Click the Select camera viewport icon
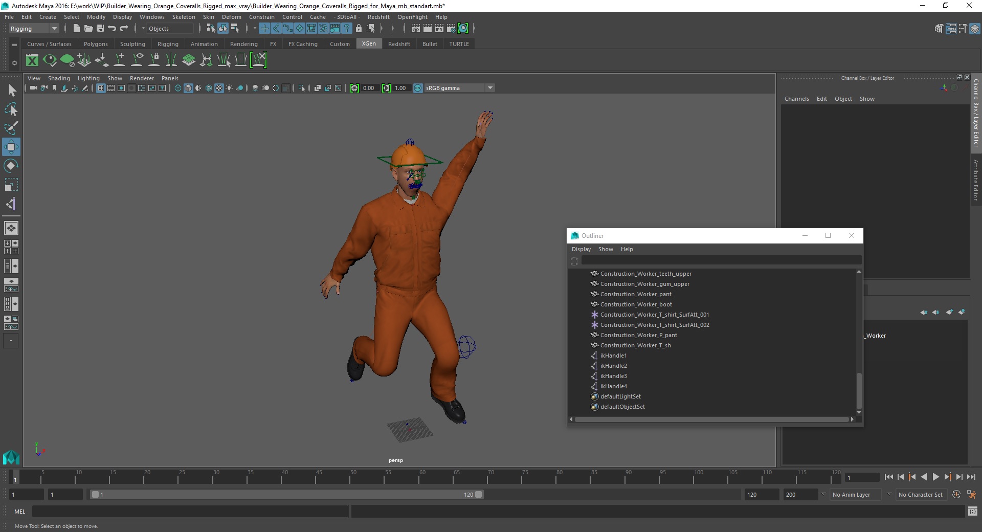This screenshot has height=532, width=982. [33, 88]
